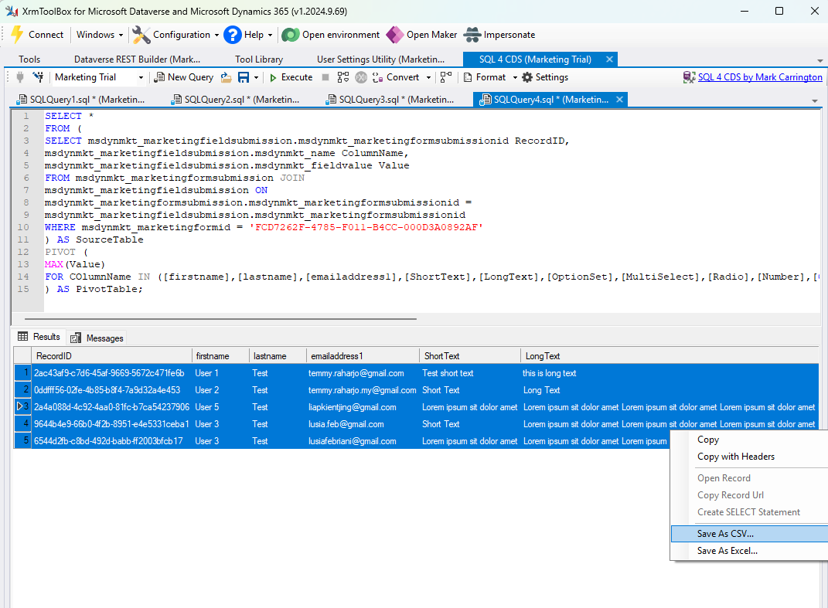828x608 pixels.
Task: Click the stop query square icon
Action: pyautogui.click(x=325, y=77)
